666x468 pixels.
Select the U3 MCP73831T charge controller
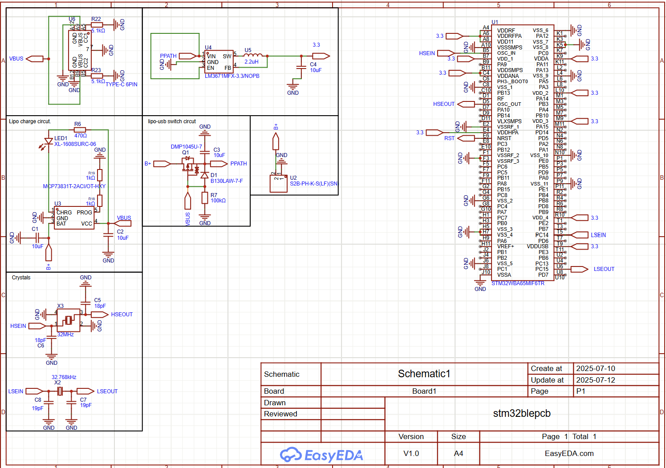click(73, 218)
